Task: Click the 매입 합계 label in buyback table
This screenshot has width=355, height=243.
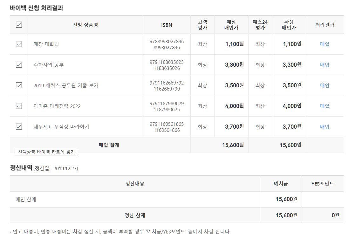Action: pos(109,145)
